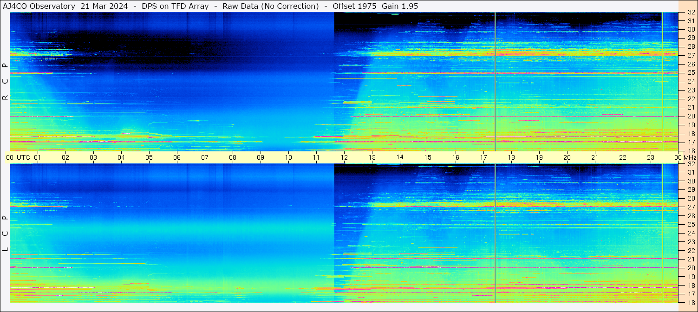
Task: Pick the 23 MHz tick of RCP panel
Action: [691, 91]
